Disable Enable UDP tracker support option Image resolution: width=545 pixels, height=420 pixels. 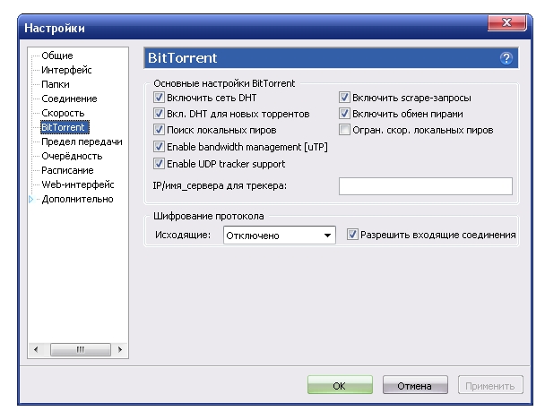[159, 164]
